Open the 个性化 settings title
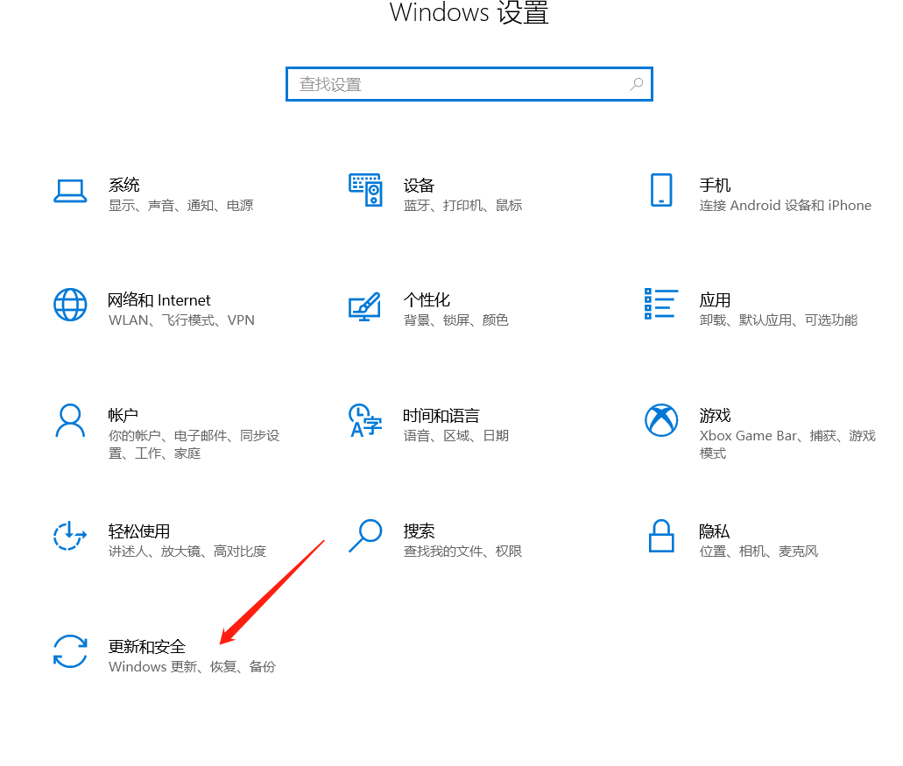 point(427,300)
